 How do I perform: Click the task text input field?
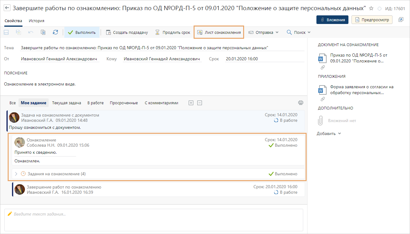click(154, 220)
